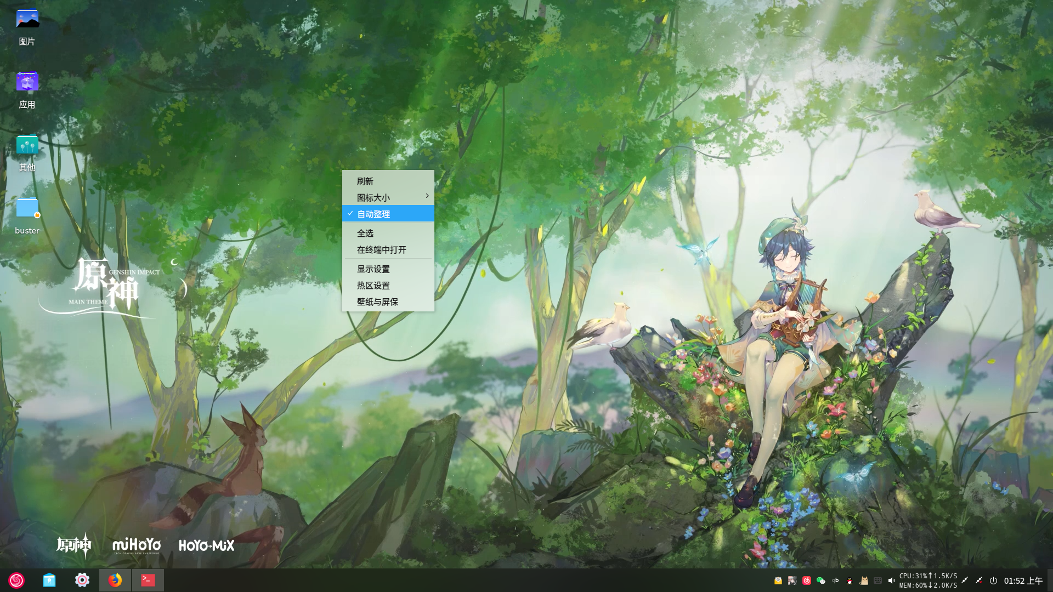Open 热区设置 from context menu
Screen dimensions: 1053x592
388,285
